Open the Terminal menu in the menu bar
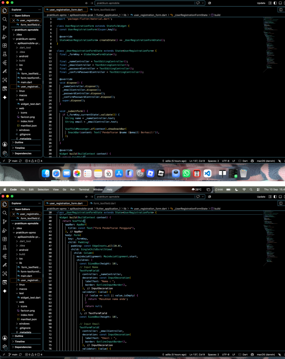The height and width of the screenshot is (359, 285). pyautogui.click(x=84, y=189)
